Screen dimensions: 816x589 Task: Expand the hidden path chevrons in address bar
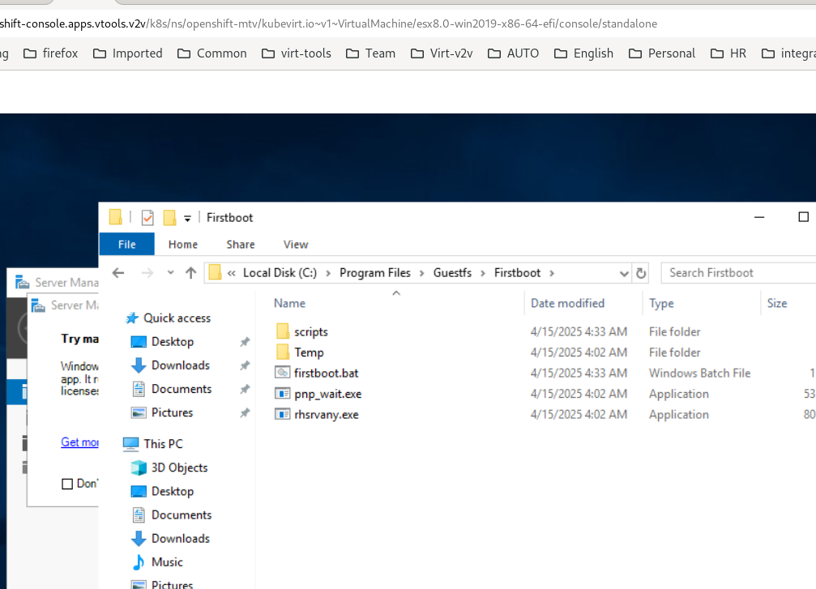coord(232,273)
